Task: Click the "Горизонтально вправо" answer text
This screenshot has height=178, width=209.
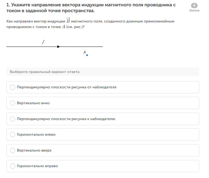Action: click(37, 166)
